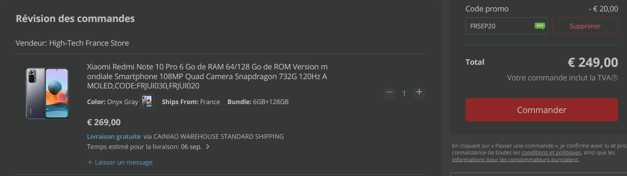Click the TVA question mark help icon

(615, 78)
